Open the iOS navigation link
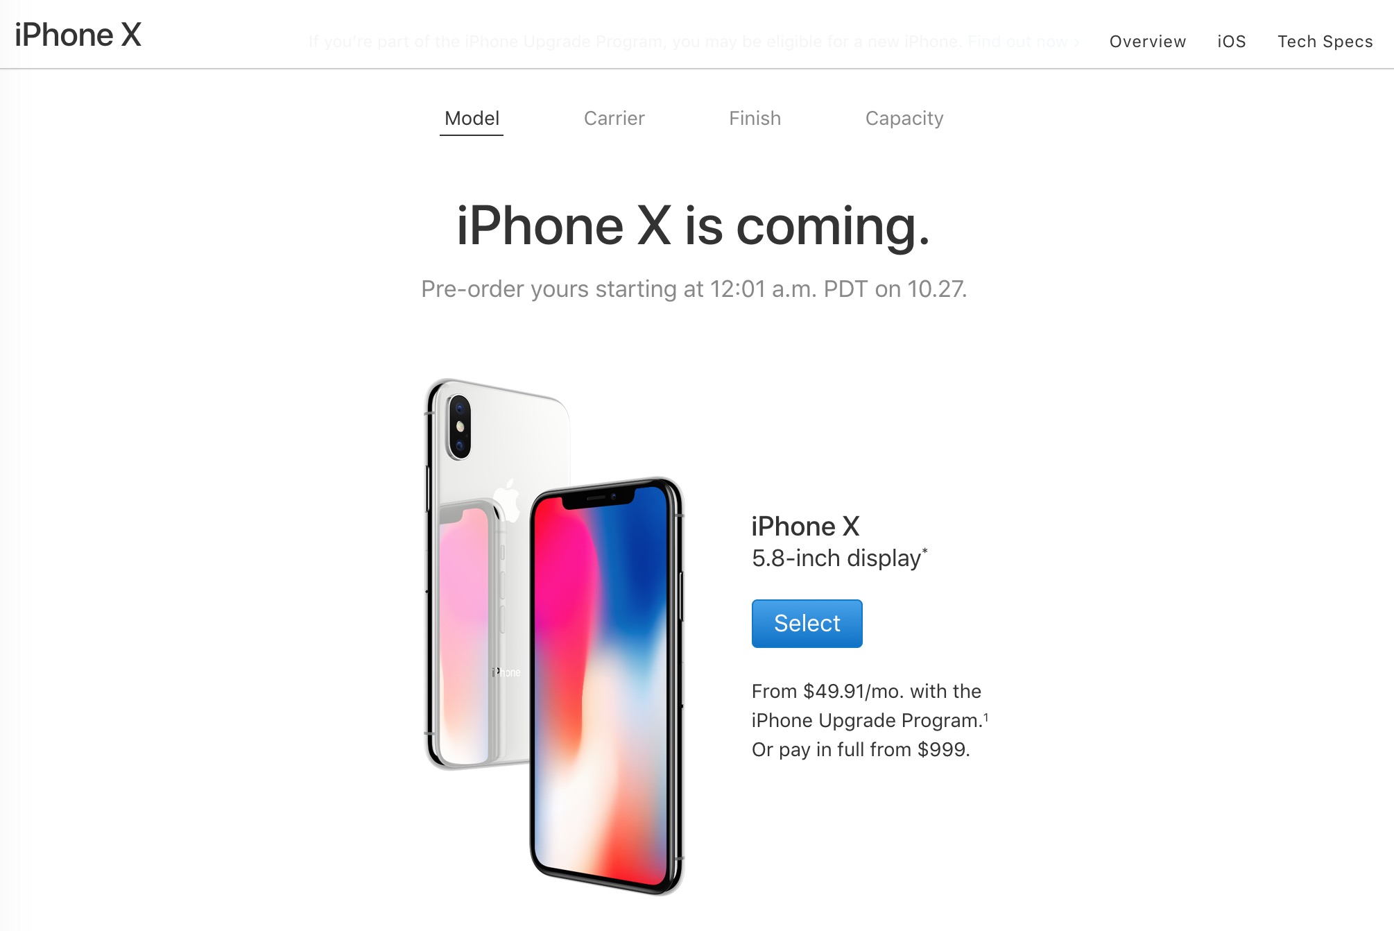Image resolution: width=1394 pixels, height=931 pixels. 1231,42
